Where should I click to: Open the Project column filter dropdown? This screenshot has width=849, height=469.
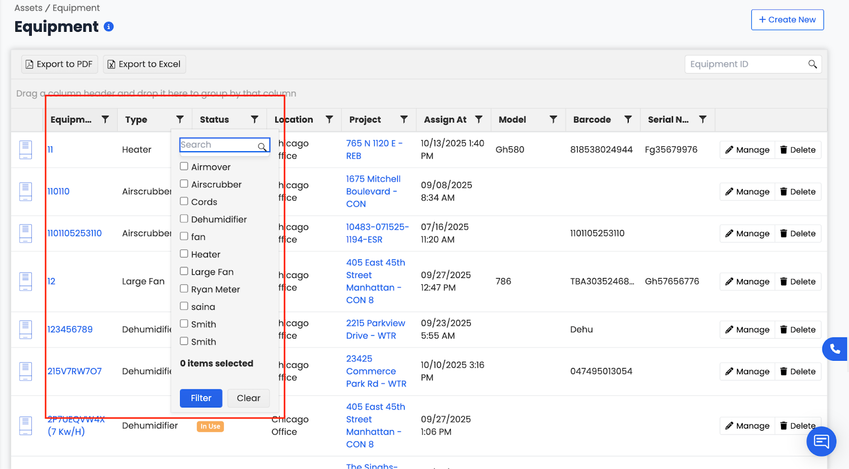[404, 119]
